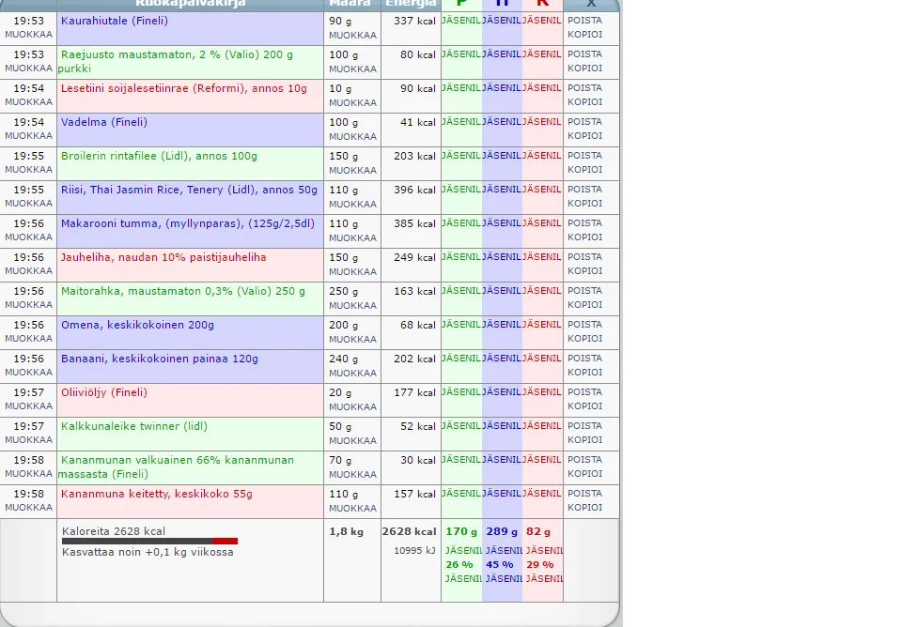
Task: Click the red JÄSENIL fat cell for Kalkkunaleike
Action: pos(542,426)
